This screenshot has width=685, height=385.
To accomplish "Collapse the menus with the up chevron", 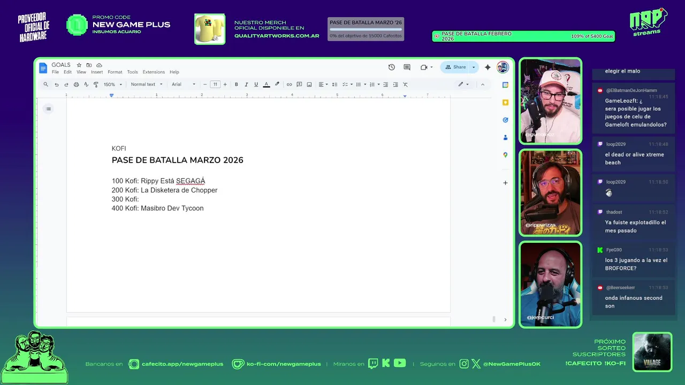I will pyautogui.click(x=483, y=84).
